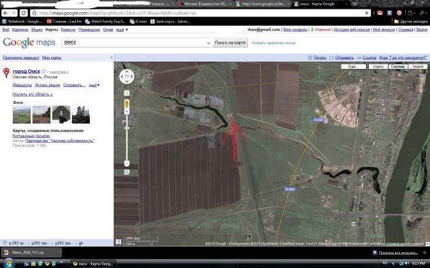Open the Metro_2034_TXT.zip download options arrow
This screenshot has width=430, height=268.
coord(60,252)
